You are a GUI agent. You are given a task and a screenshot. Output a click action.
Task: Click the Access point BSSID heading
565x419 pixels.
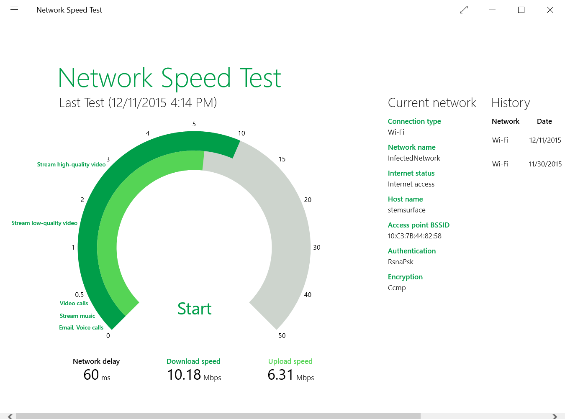point(418,225)
